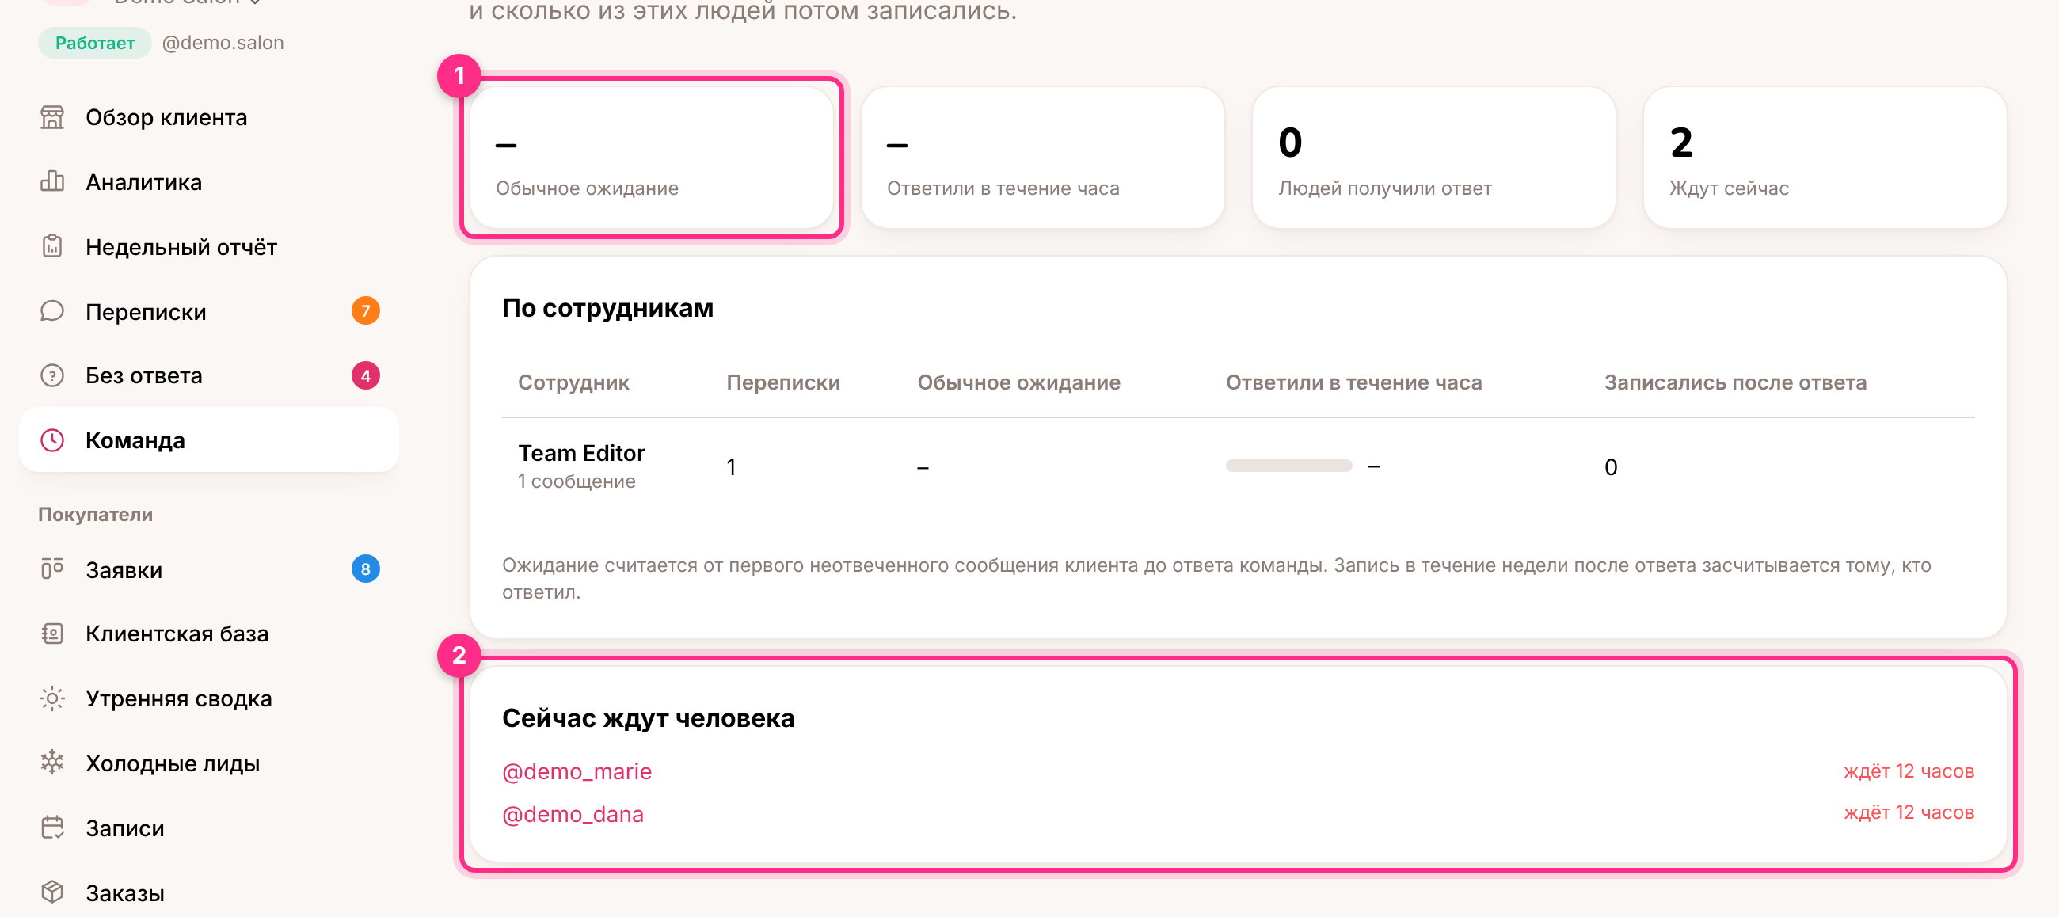Screen dimensions: 2059x917
Task: Select the Команда menu item
Action: coord(208,439)
